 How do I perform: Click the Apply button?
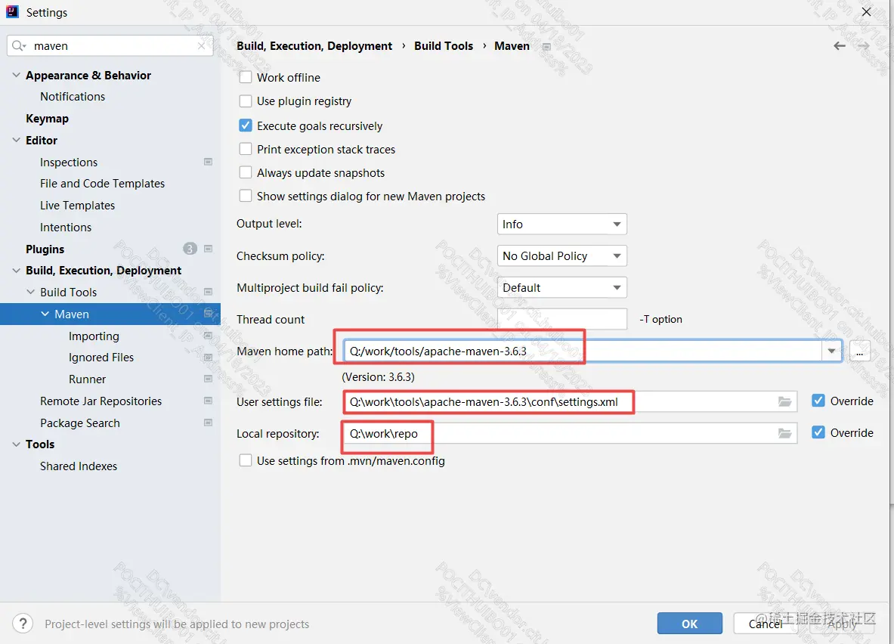pos(842,624)
